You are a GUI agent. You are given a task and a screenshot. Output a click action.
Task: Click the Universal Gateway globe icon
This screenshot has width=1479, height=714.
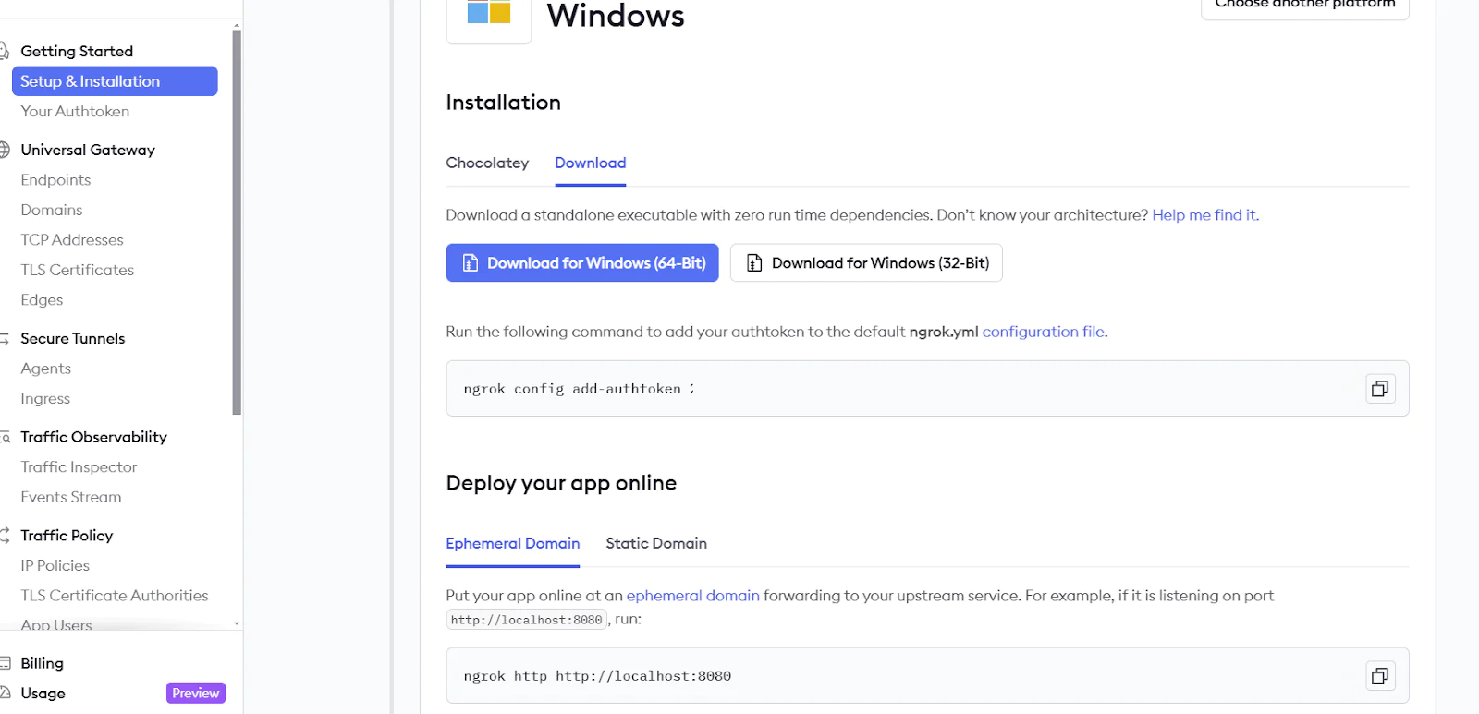[x=4, y=150]
